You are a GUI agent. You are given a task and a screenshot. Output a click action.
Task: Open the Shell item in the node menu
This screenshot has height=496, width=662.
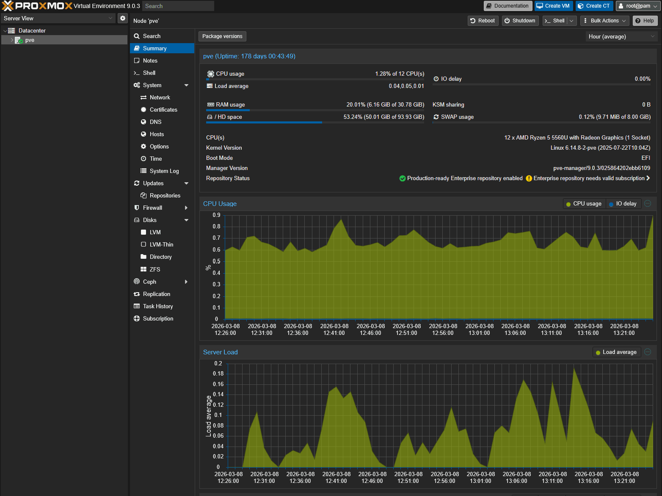click(x=162, y=73)
